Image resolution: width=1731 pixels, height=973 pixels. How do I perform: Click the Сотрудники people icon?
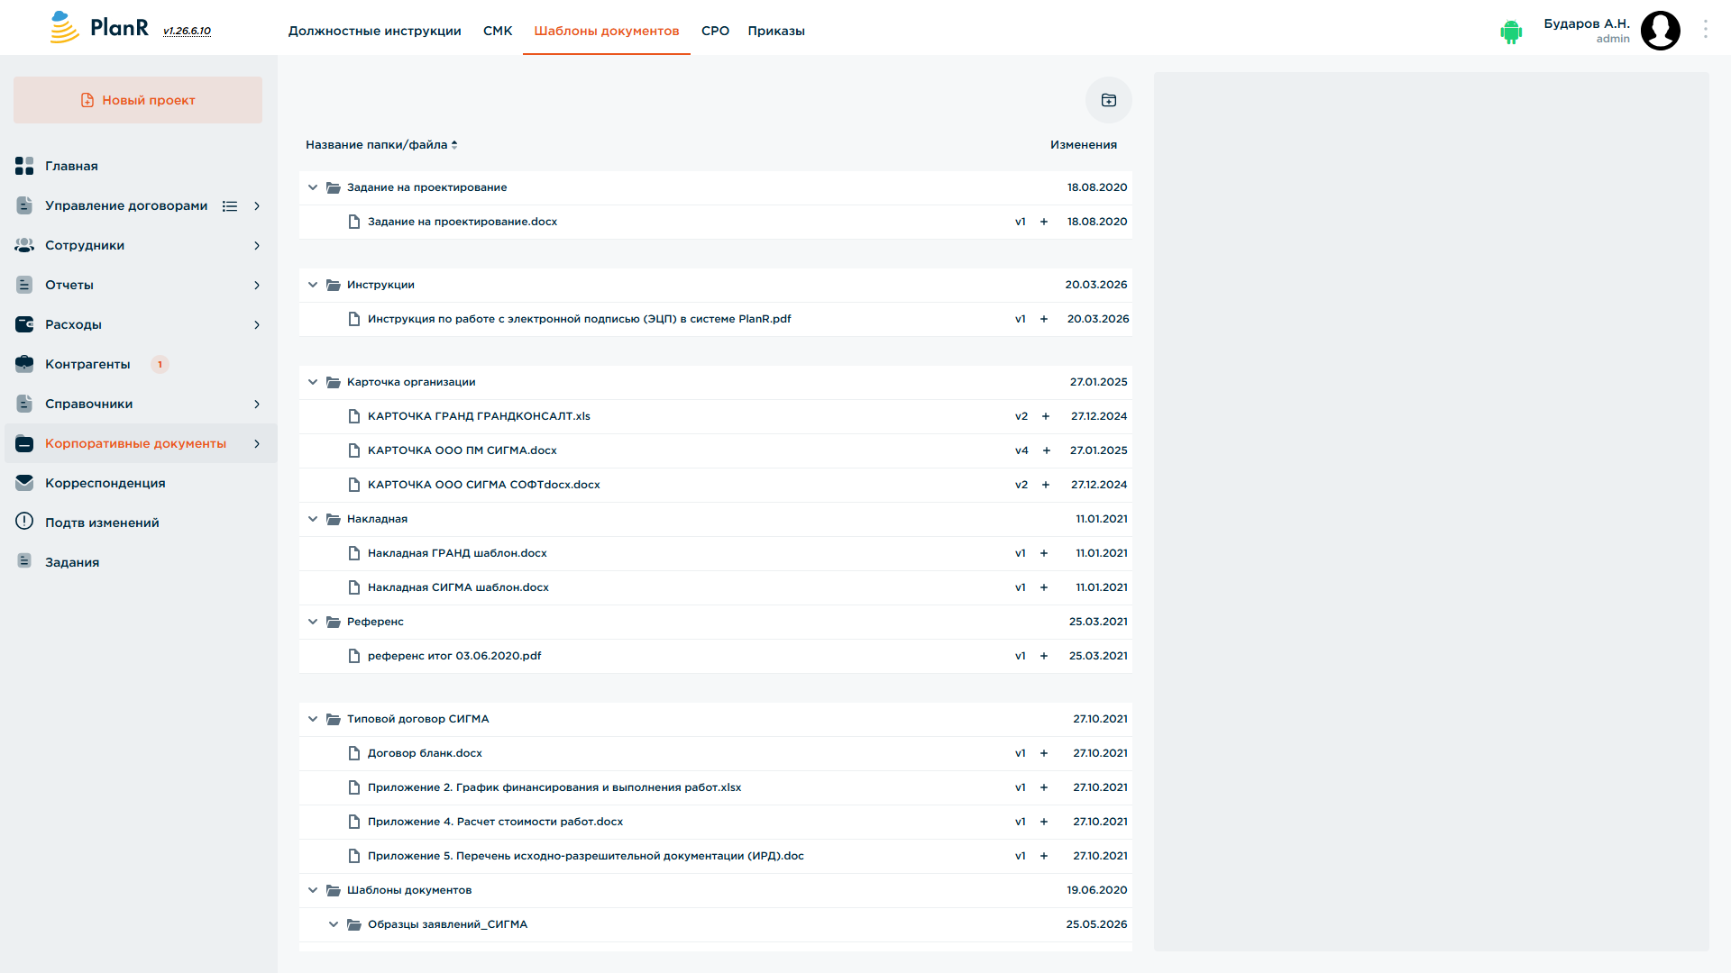[x=24, y=245]
